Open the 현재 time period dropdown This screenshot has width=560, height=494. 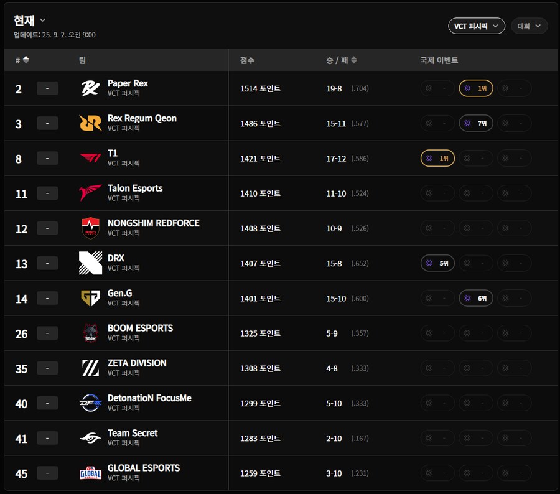point(30,21)
